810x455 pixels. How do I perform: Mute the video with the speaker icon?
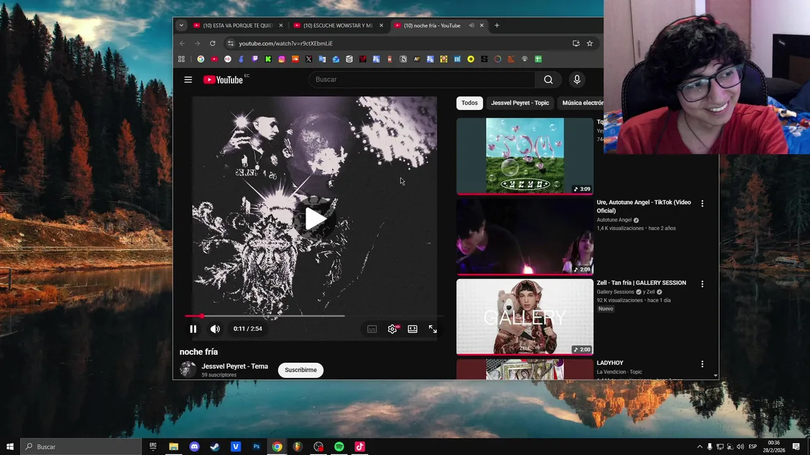(x=215, y=329)
